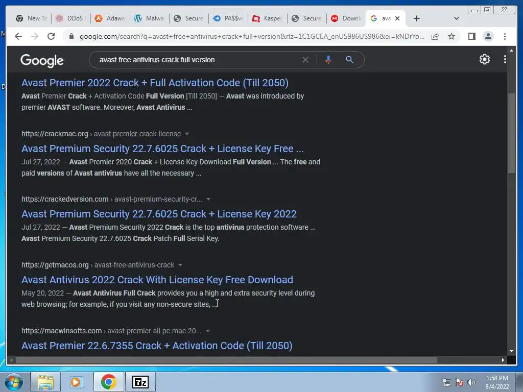Close the active Google search tab
The height and width of the screenshot is (392, 523).
(x=397, y=18)
